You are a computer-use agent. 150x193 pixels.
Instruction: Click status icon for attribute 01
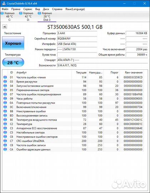point(5,77)
